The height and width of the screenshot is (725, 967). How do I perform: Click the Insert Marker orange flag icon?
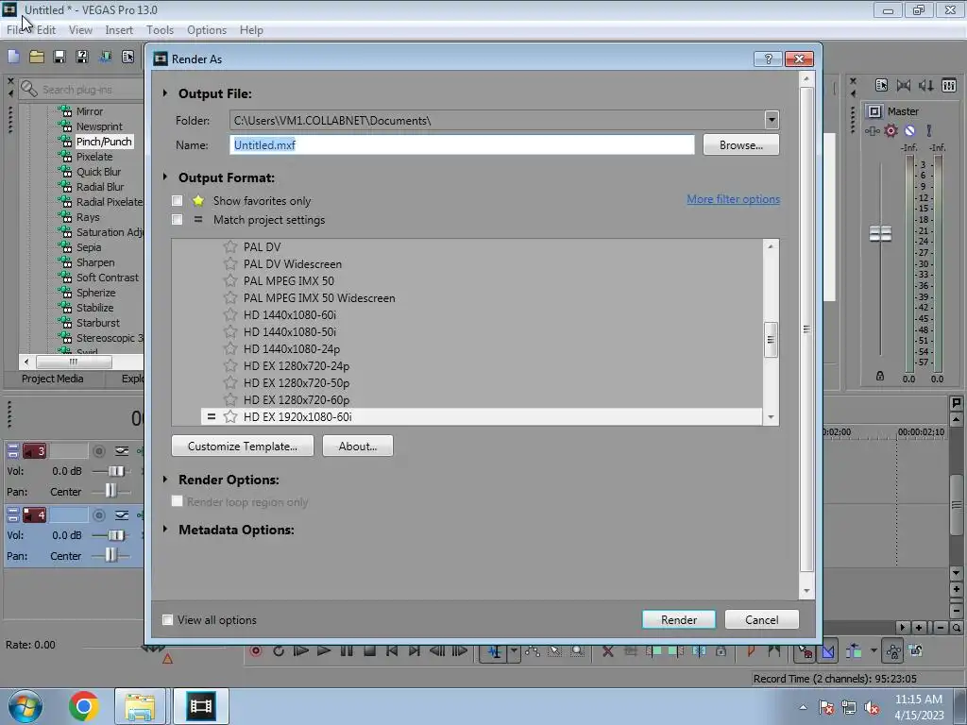point(751,651)
